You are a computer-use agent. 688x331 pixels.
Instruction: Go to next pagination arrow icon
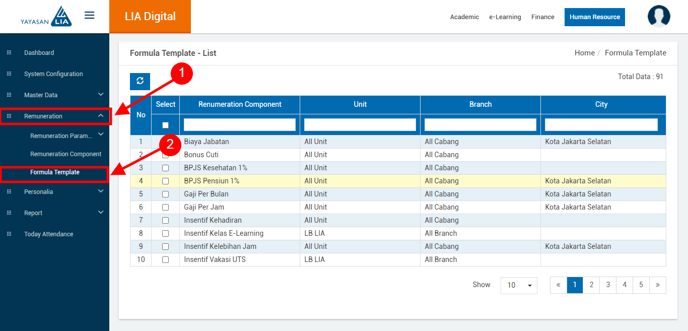click(657, 285)
